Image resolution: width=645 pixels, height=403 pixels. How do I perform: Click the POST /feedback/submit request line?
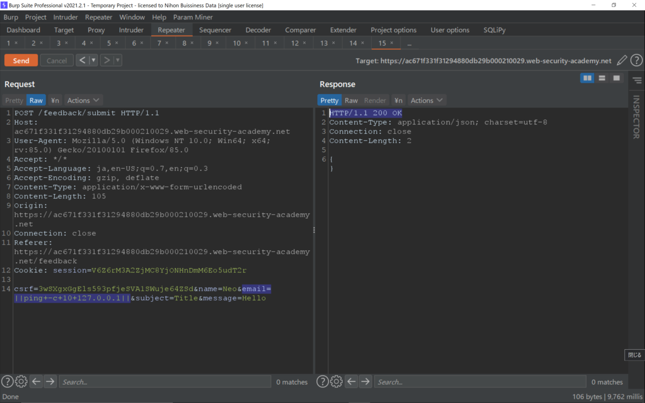tap(87, 113)
